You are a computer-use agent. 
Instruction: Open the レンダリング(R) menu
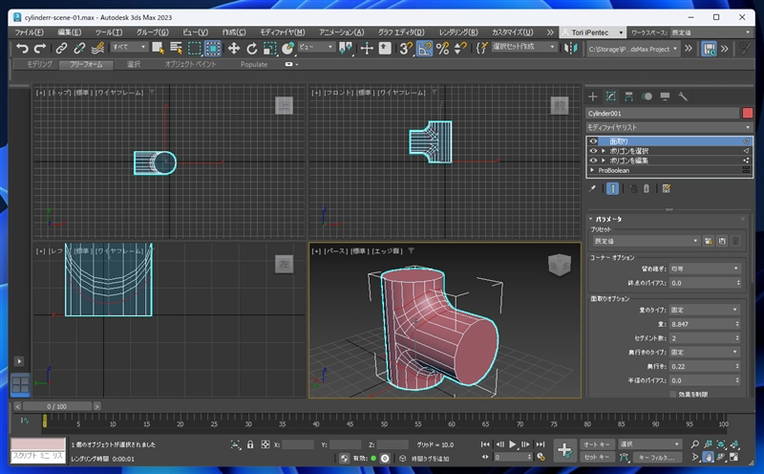(458, 32)
